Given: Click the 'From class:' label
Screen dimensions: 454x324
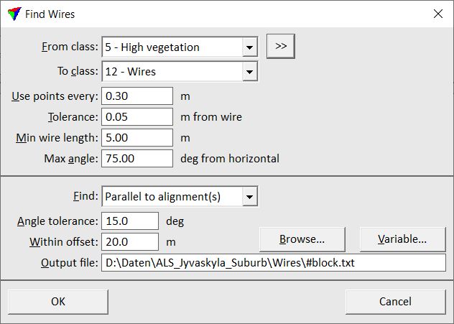Looking at the screenshot, I should [70, 47].
